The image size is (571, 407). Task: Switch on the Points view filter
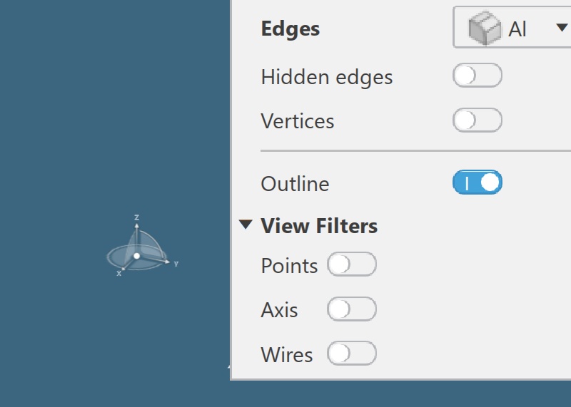pos(351,265)
